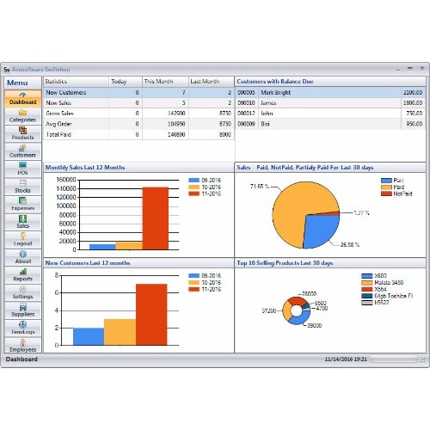Click the Statistics column header
Image resolution: width=430 pixels, height=430 pixels.
tap(77, 82)
